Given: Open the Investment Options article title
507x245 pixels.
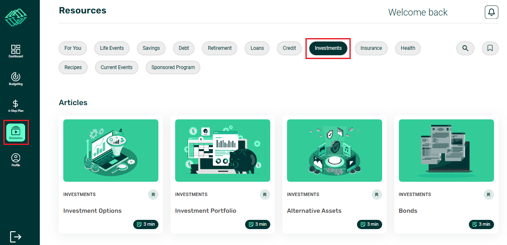Looking at the screenshot, I should tap(92, 211).
